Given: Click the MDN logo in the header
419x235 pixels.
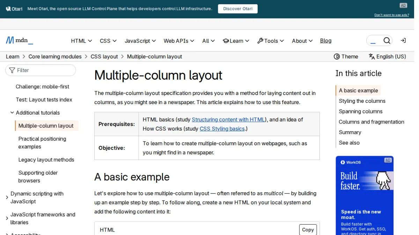Looking at the screenshot, I should 20,40.
